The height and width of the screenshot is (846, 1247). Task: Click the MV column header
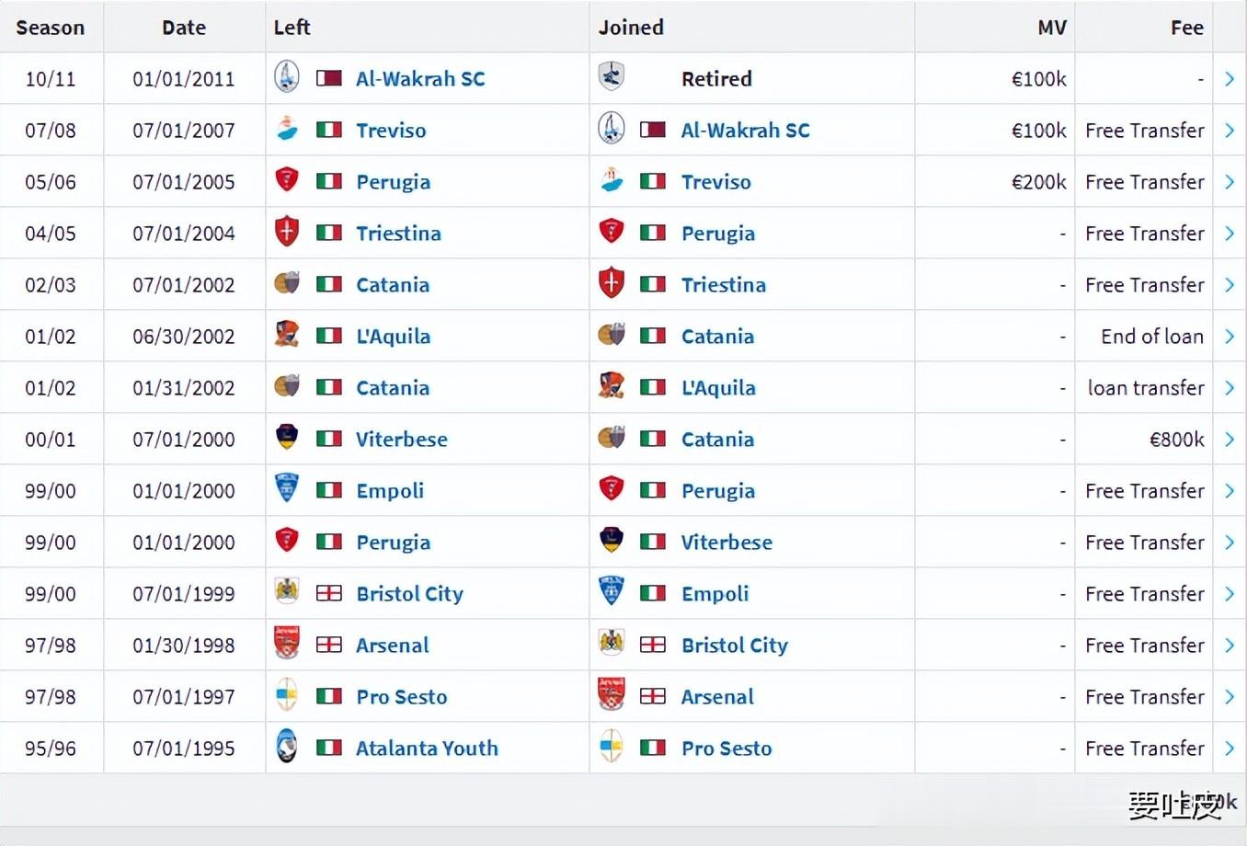pos(1052,28)
